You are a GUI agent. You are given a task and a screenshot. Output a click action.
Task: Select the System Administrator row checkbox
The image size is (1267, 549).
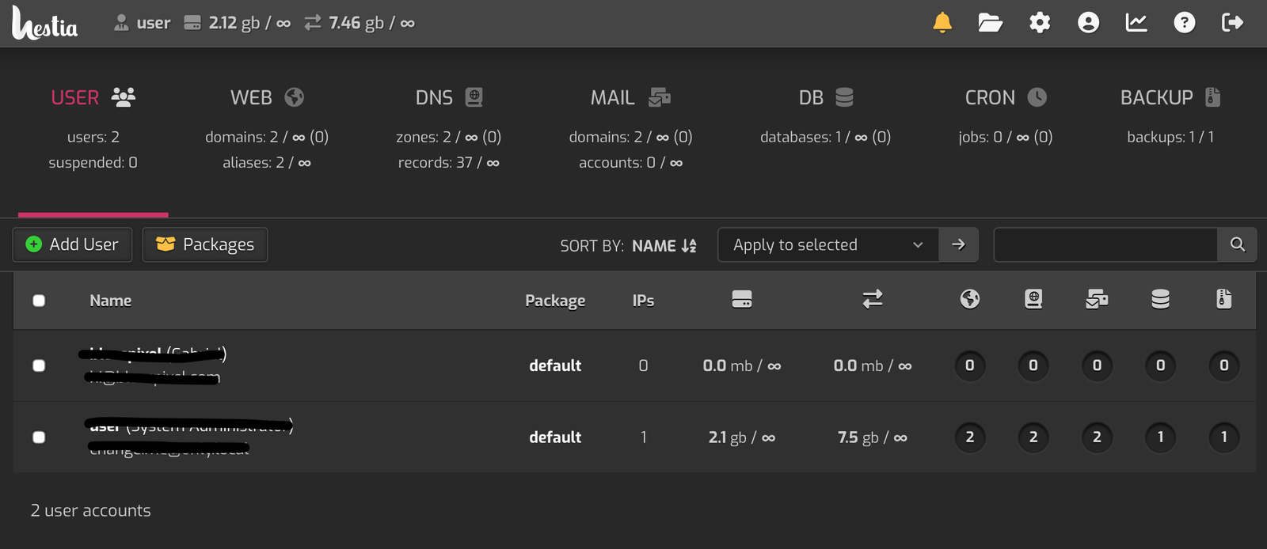39,437
